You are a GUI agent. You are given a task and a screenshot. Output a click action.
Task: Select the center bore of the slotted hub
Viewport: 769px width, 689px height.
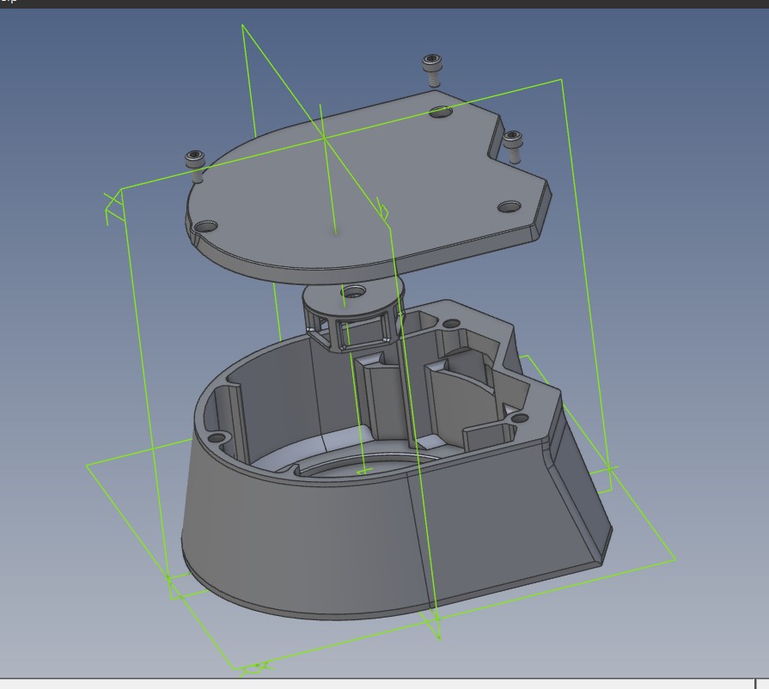coord(353,293)
